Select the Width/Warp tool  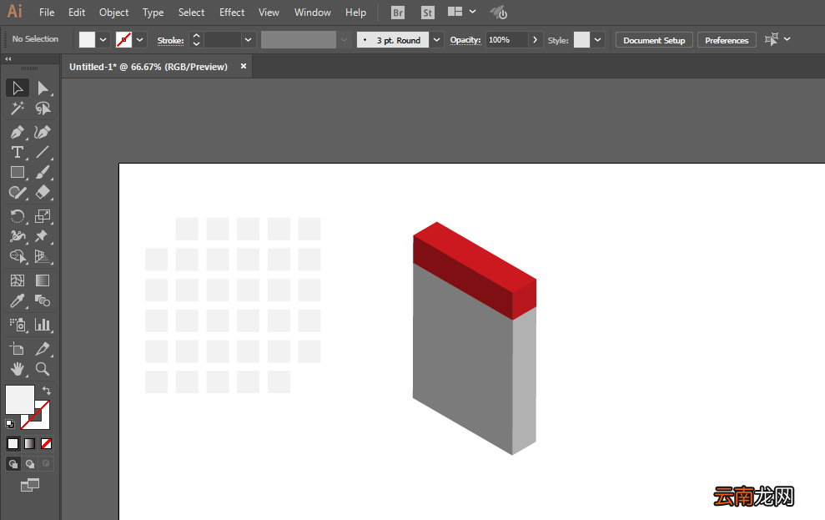(x=18, y=236)
